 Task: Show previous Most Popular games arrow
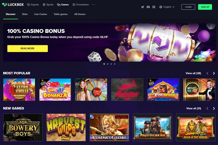click(x=207, y=73)
